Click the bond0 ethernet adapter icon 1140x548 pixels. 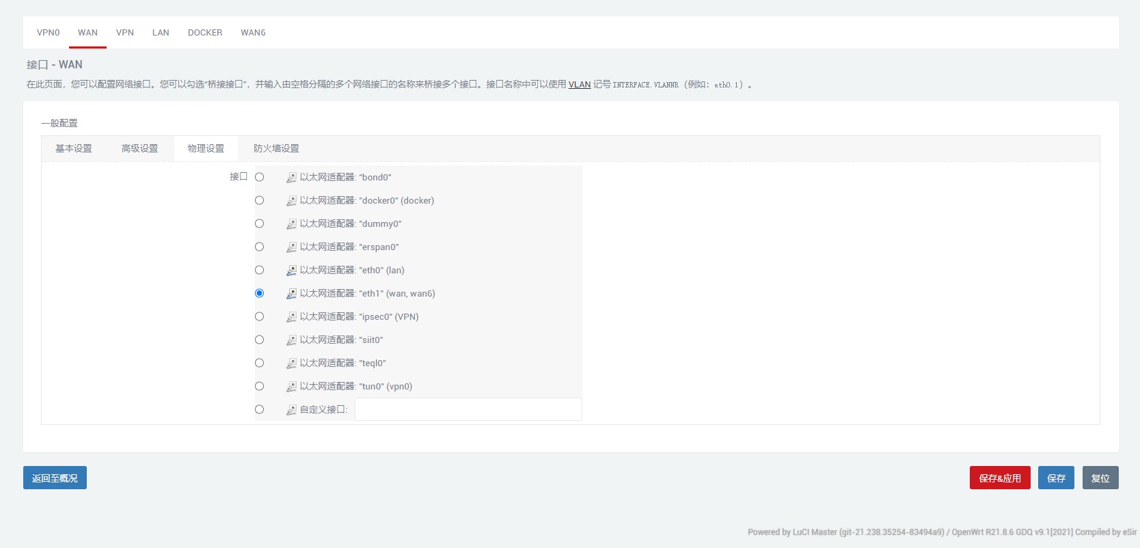[x=291, y=178]
